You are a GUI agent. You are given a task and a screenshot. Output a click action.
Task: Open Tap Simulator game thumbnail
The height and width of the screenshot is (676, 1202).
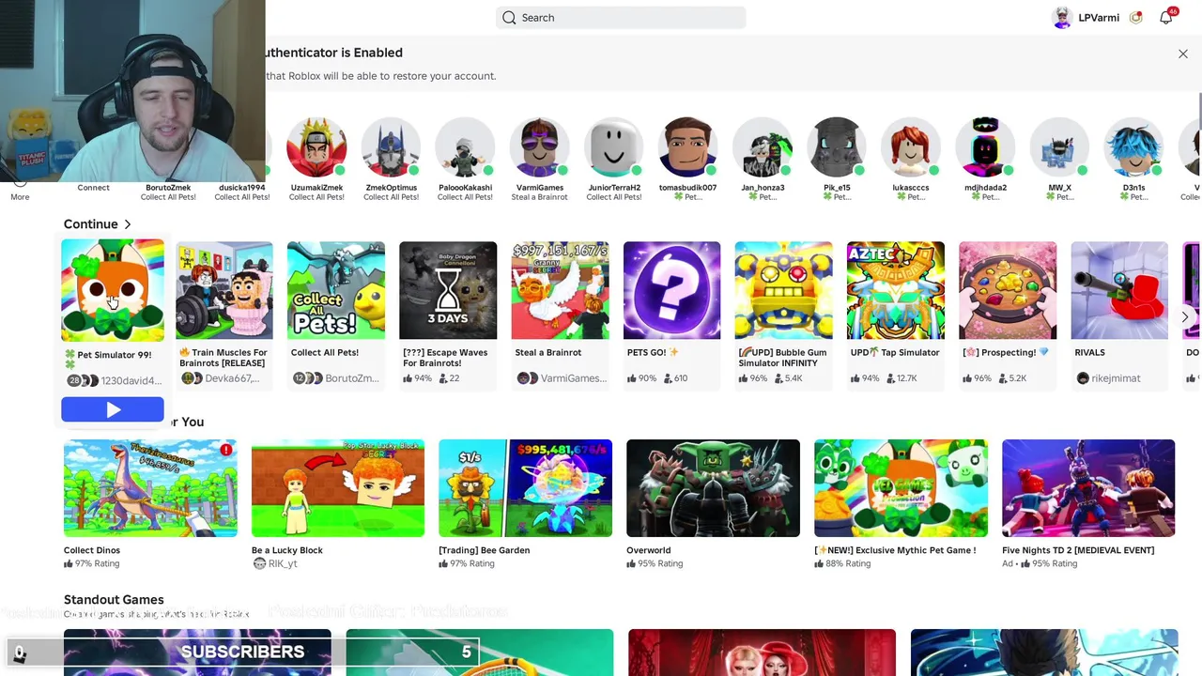pos(896,290)
